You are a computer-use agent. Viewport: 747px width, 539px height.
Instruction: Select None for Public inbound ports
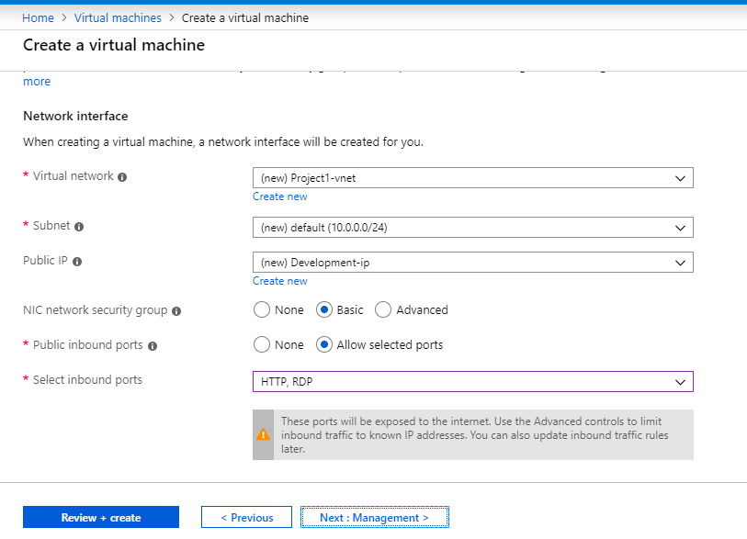tap(262, 344)
